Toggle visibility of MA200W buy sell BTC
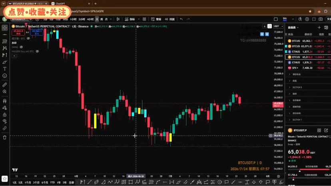331x186 pixels. (37, 51)
